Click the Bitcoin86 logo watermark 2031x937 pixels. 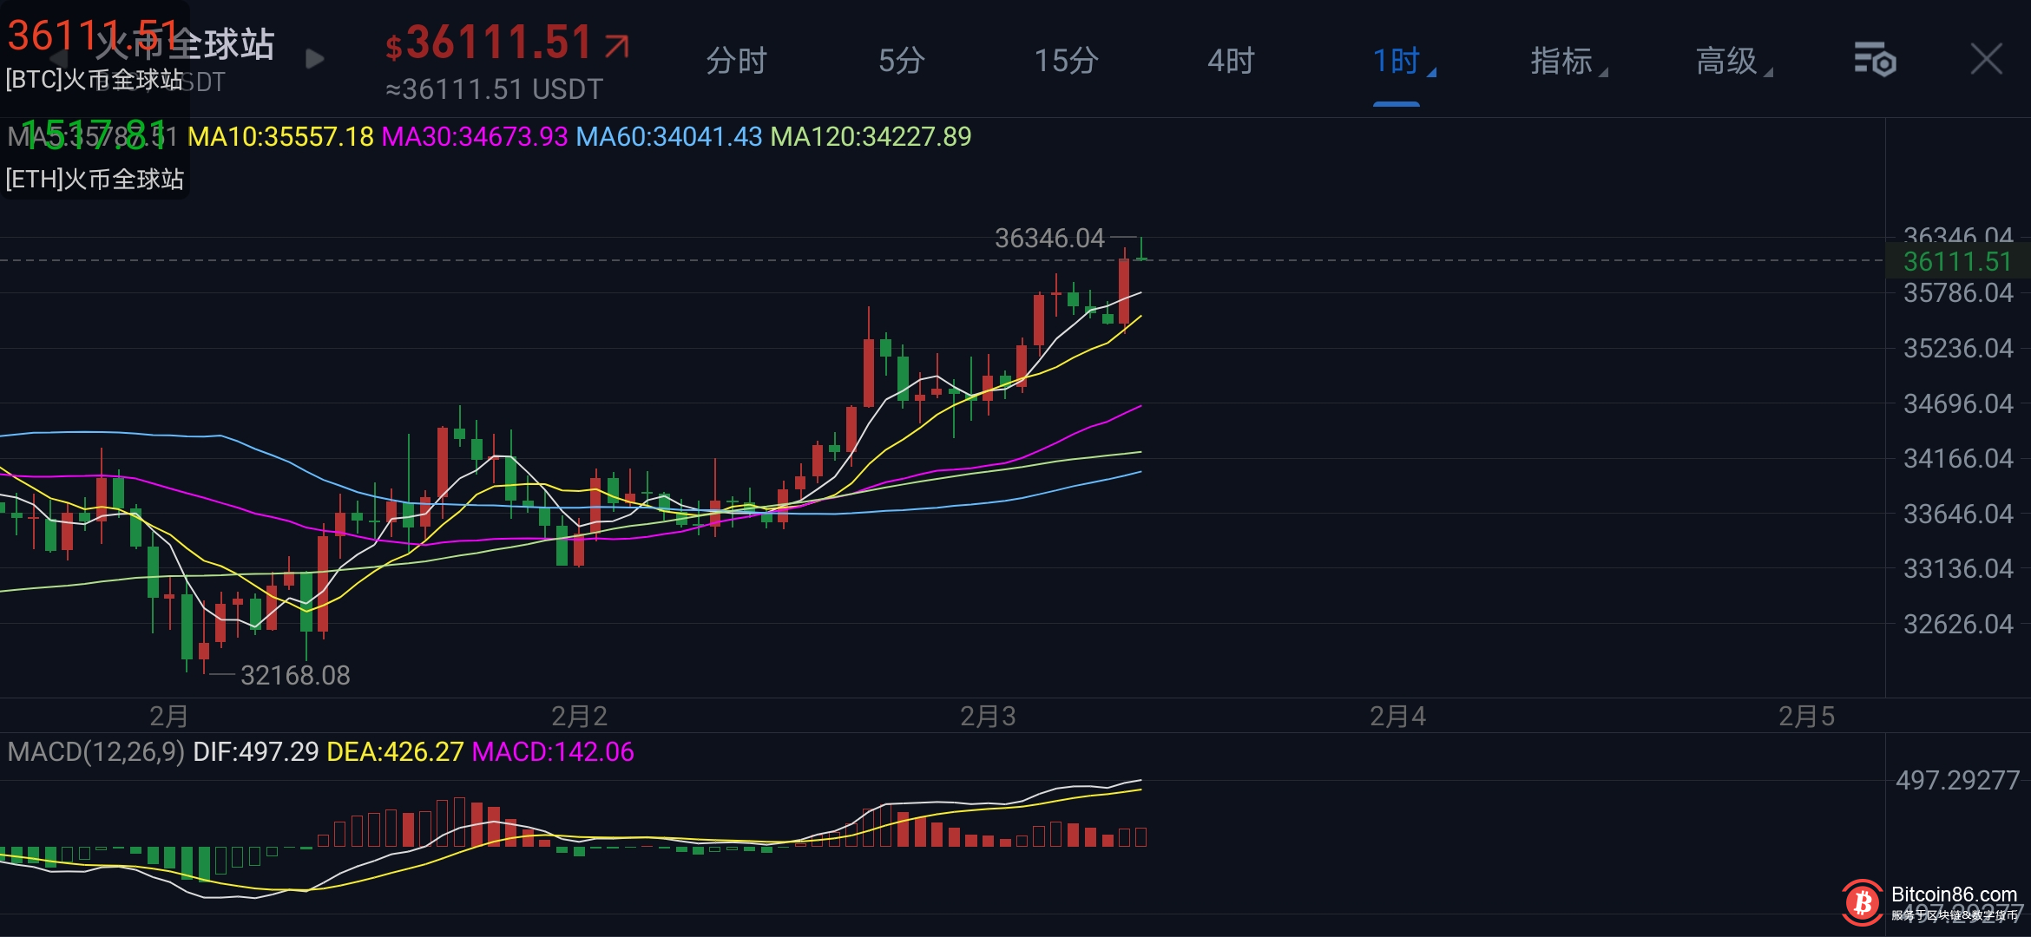[x=1862, y=902]
